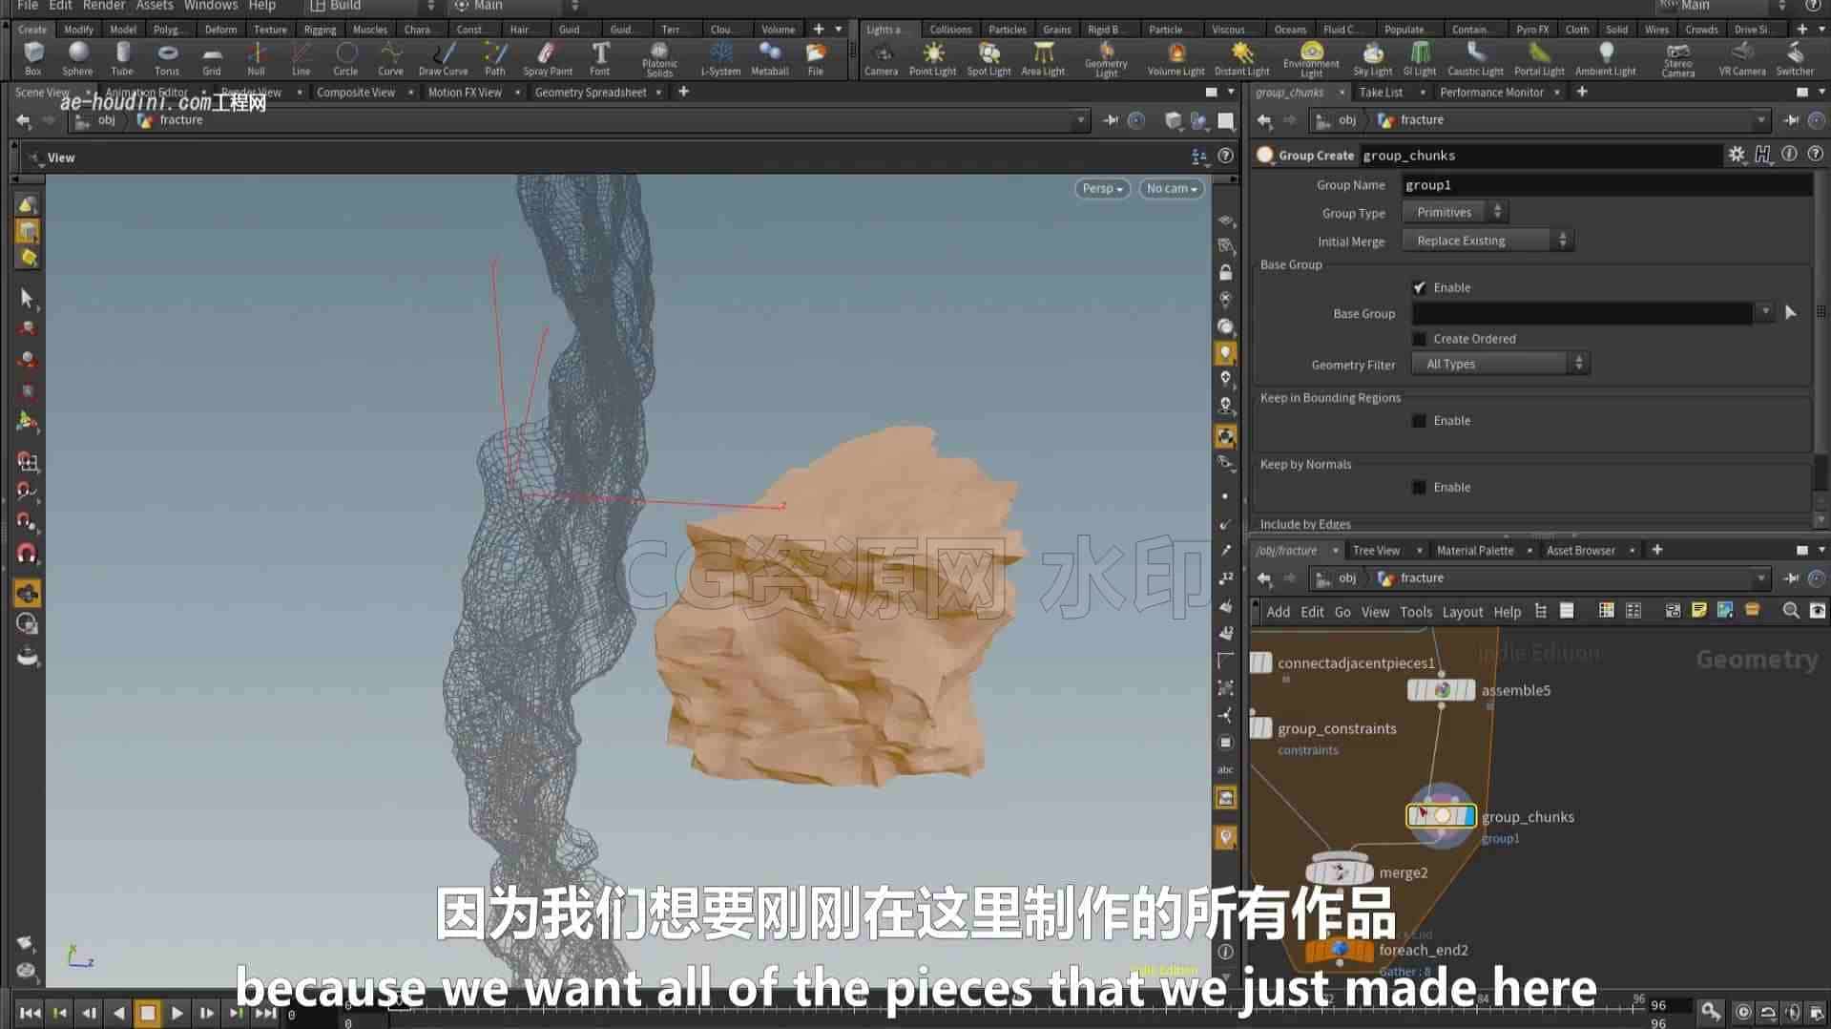Add a Spot Light
The image size is (1831, 1029).
click(988, 58)
